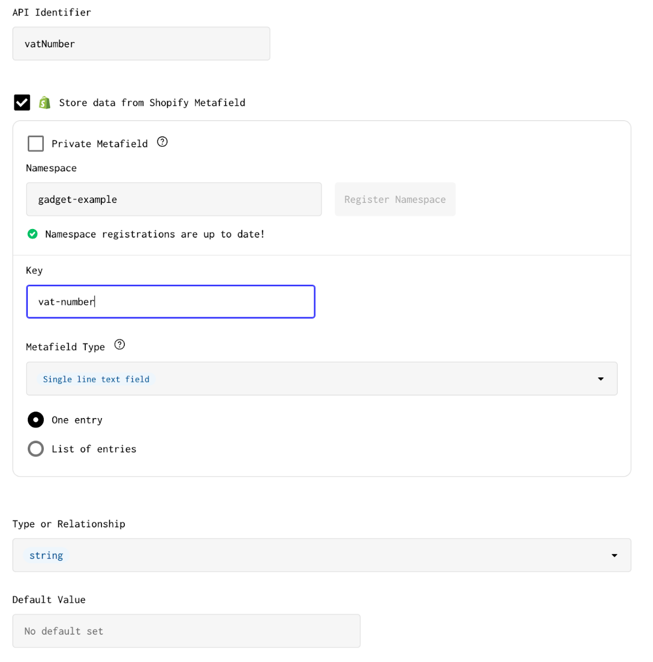The width and height of the screenshot is (653, 662).
Task: Enable the Private Metafield checkbox
Action: click(x=36, y=144)
